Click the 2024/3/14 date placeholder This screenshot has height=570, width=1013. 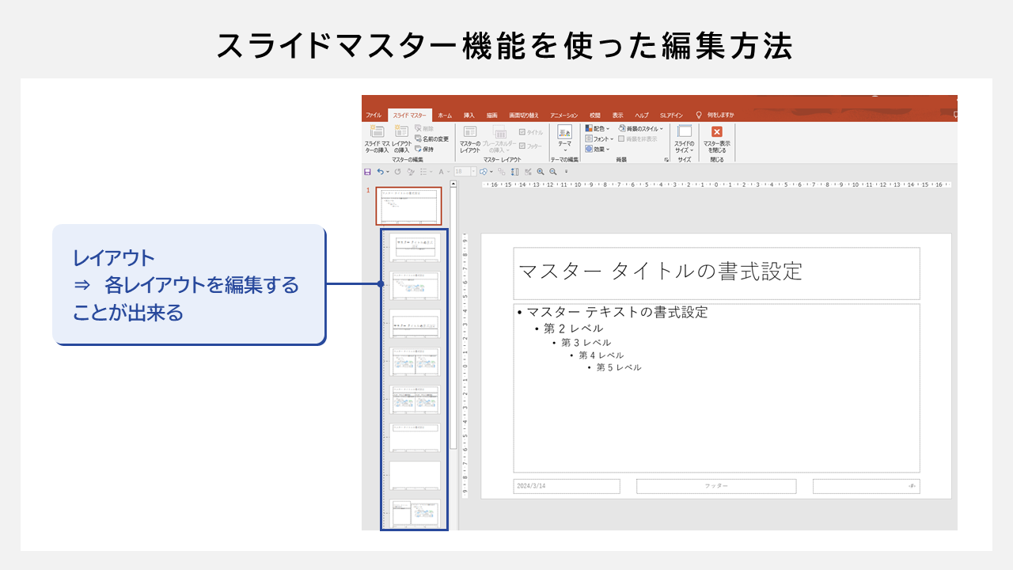click(566, 486)
